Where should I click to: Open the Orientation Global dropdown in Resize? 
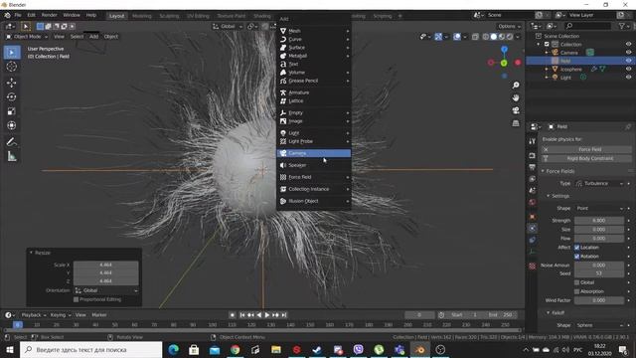(106, 290)
